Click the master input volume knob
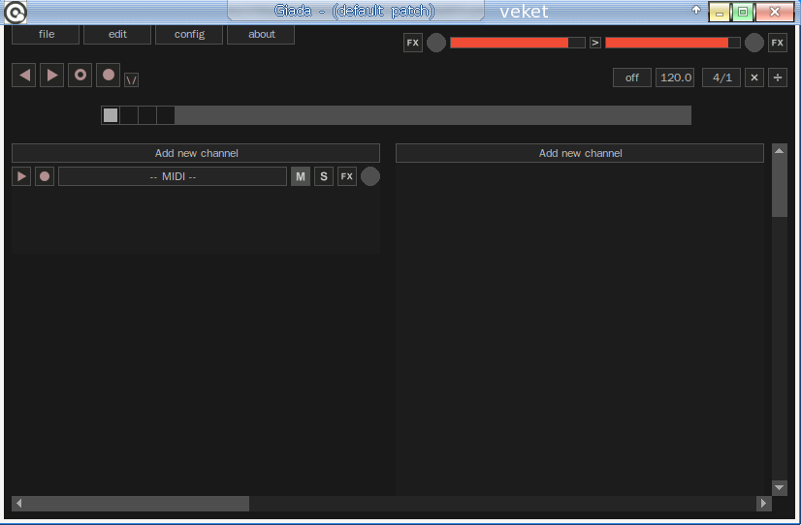Image resolution: width=801 pixels, height=525 pixels. pos(436,43)
